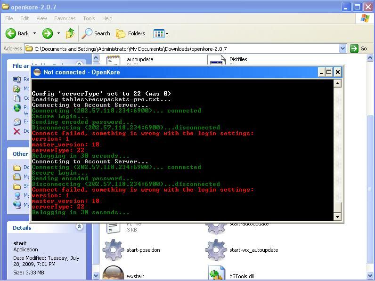
Task: Close the OpenKore console window
Action: [x=337, y=72]
